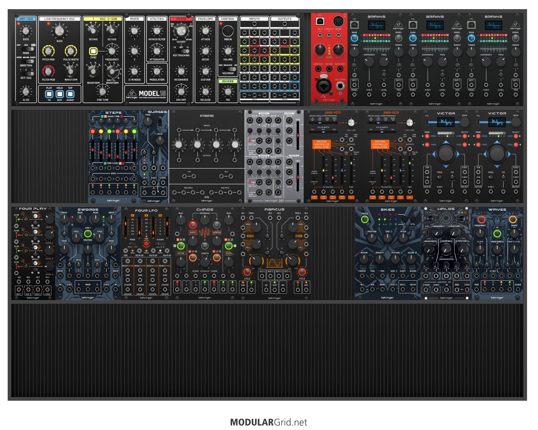538x430 pixels.
Task: Click the DRY THRU jack on the red module
Action: (x=341, y=86)
